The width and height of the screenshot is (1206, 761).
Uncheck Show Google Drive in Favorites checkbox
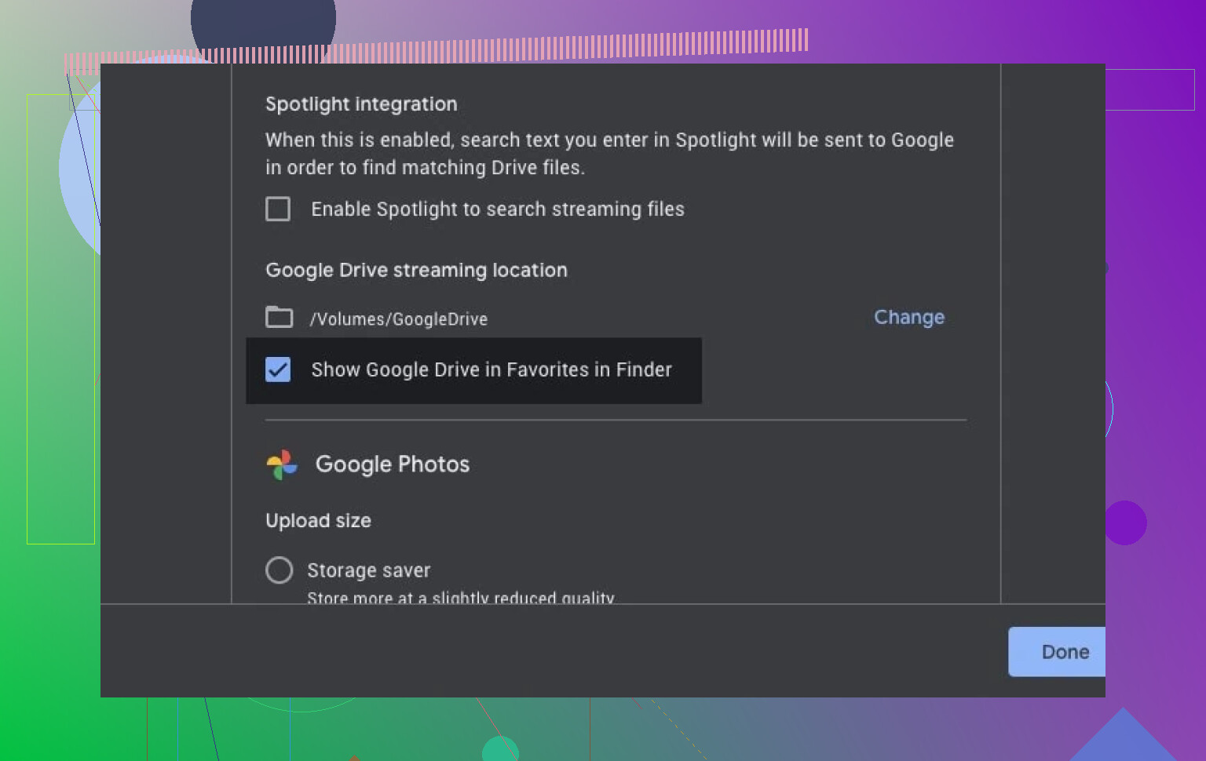coord(278,370)
